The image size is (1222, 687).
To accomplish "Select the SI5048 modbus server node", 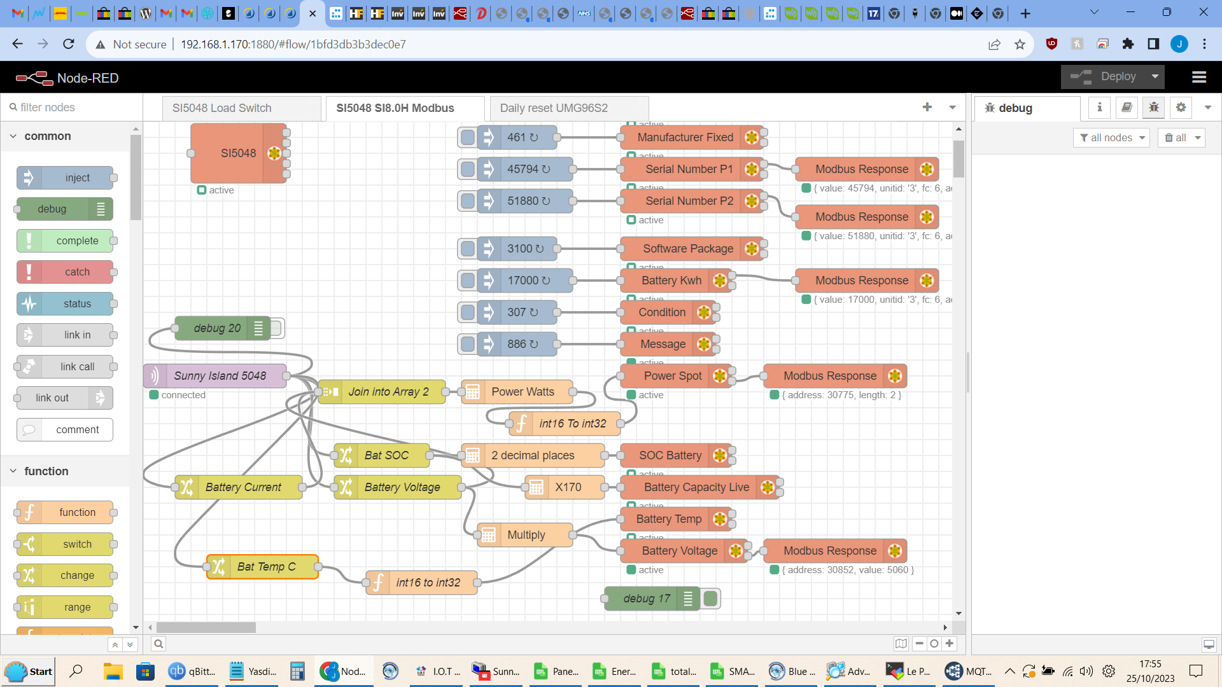I will point(239,153).
